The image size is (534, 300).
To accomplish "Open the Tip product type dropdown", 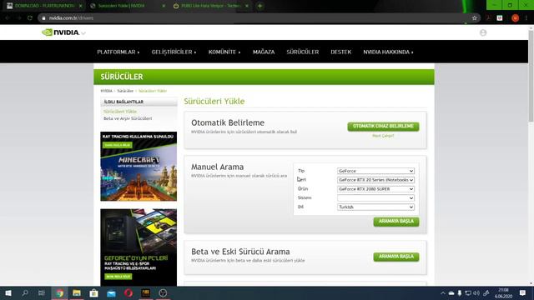I will [375, 171].
